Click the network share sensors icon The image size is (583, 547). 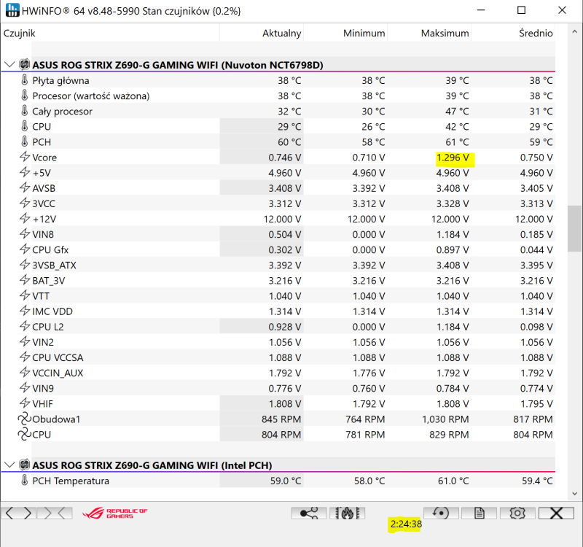(x=309, y=513)
